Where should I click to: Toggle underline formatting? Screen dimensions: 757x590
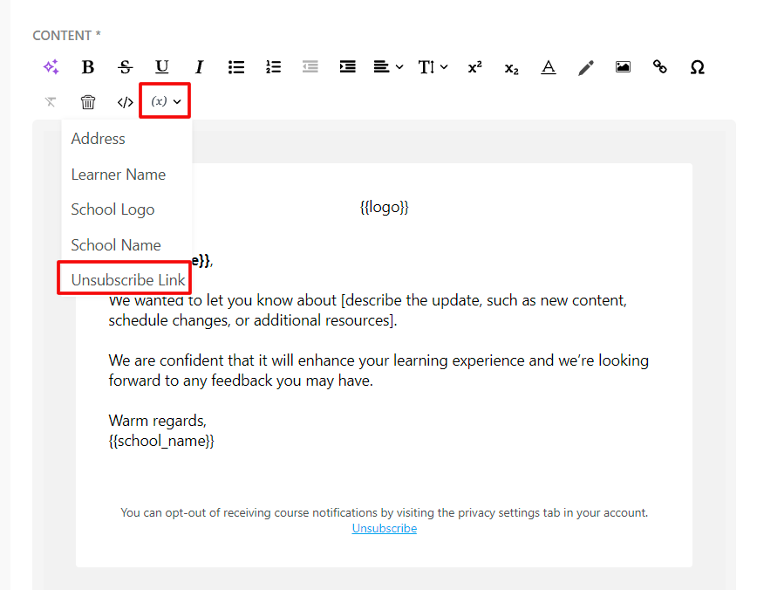point(161,66)
